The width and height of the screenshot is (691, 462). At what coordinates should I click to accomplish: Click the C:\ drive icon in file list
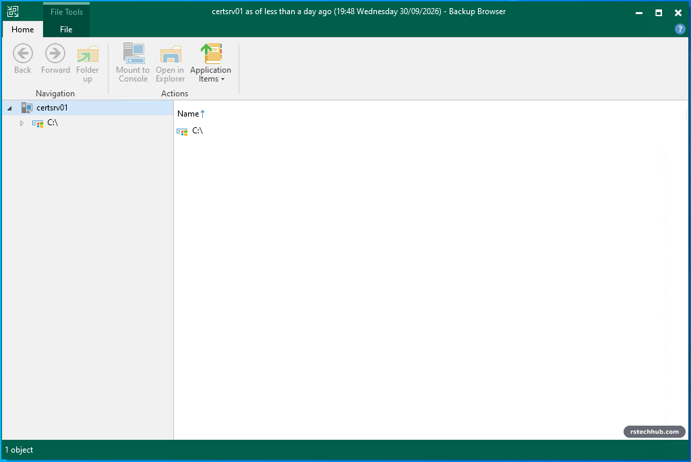pyautogui.click(x=182, y=132)
